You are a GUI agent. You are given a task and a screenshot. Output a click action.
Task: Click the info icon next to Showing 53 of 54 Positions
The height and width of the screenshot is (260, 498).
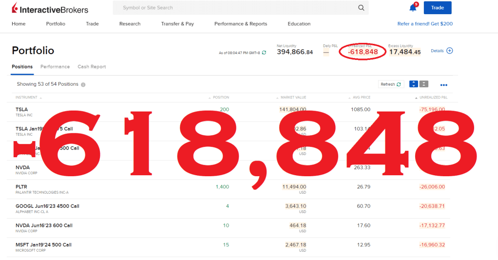83,85
